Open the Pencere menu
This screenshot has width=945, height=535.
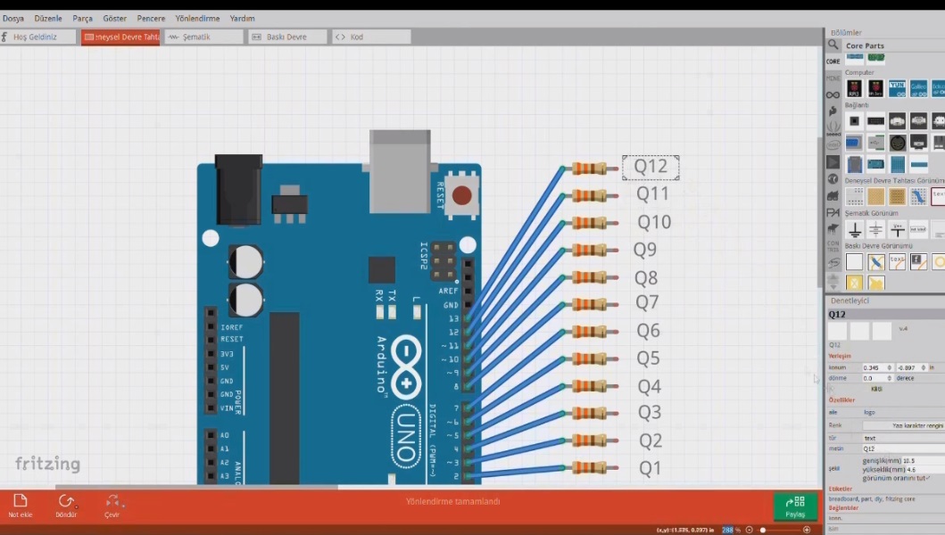pos(151,18)
